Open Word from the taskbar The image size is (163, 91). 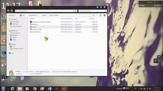click(x=49, y=89)
